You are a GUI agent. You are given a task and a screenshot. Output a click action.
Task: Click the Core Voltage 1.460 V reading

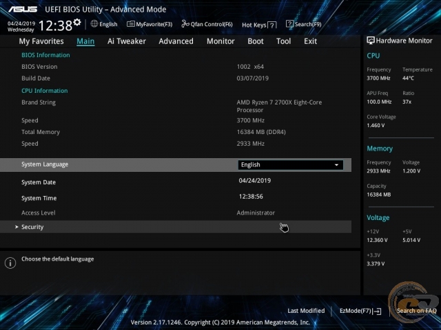click(376, 125)
